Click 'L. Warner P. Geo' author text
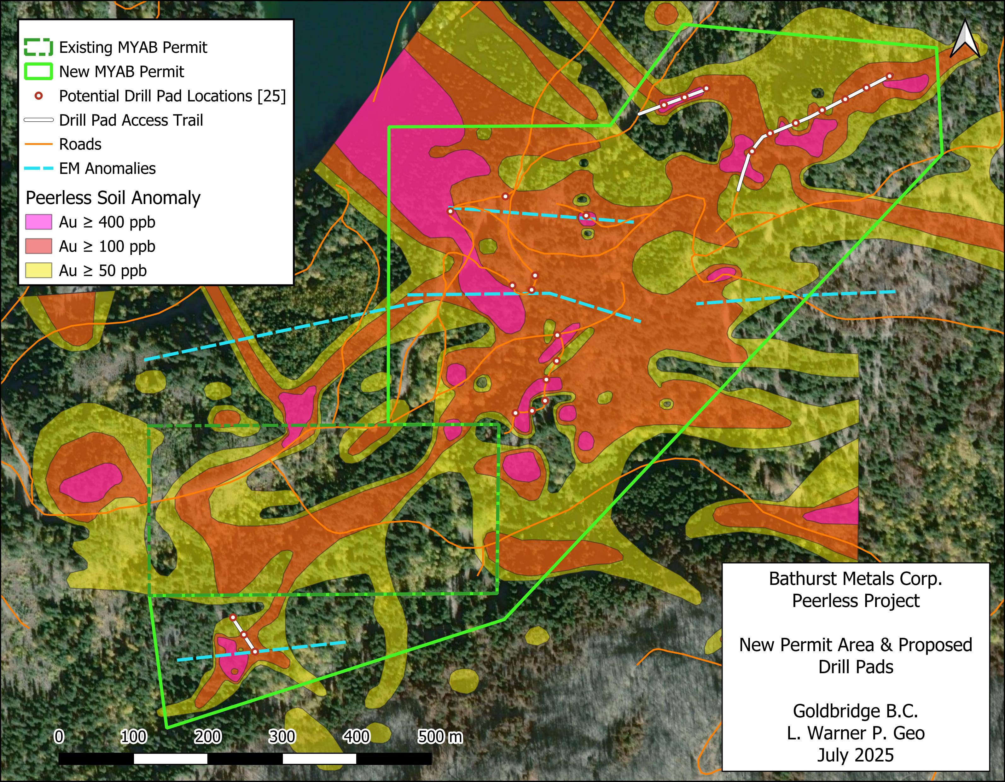The width and height of the screenshot is (1005, 782). (856, 733)
